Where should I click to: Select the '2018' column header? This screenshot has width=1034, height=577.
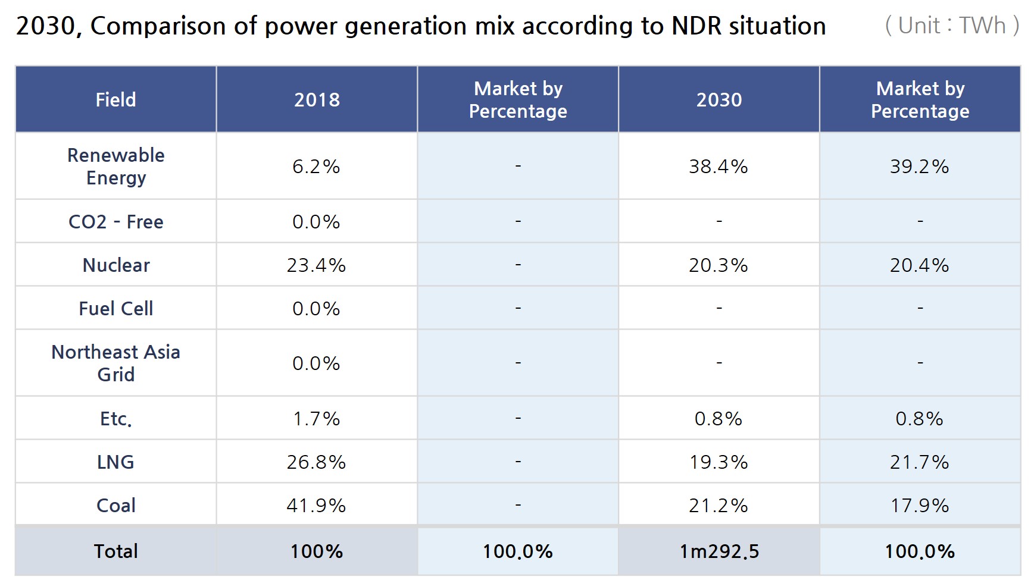click(x=317, y=99)
